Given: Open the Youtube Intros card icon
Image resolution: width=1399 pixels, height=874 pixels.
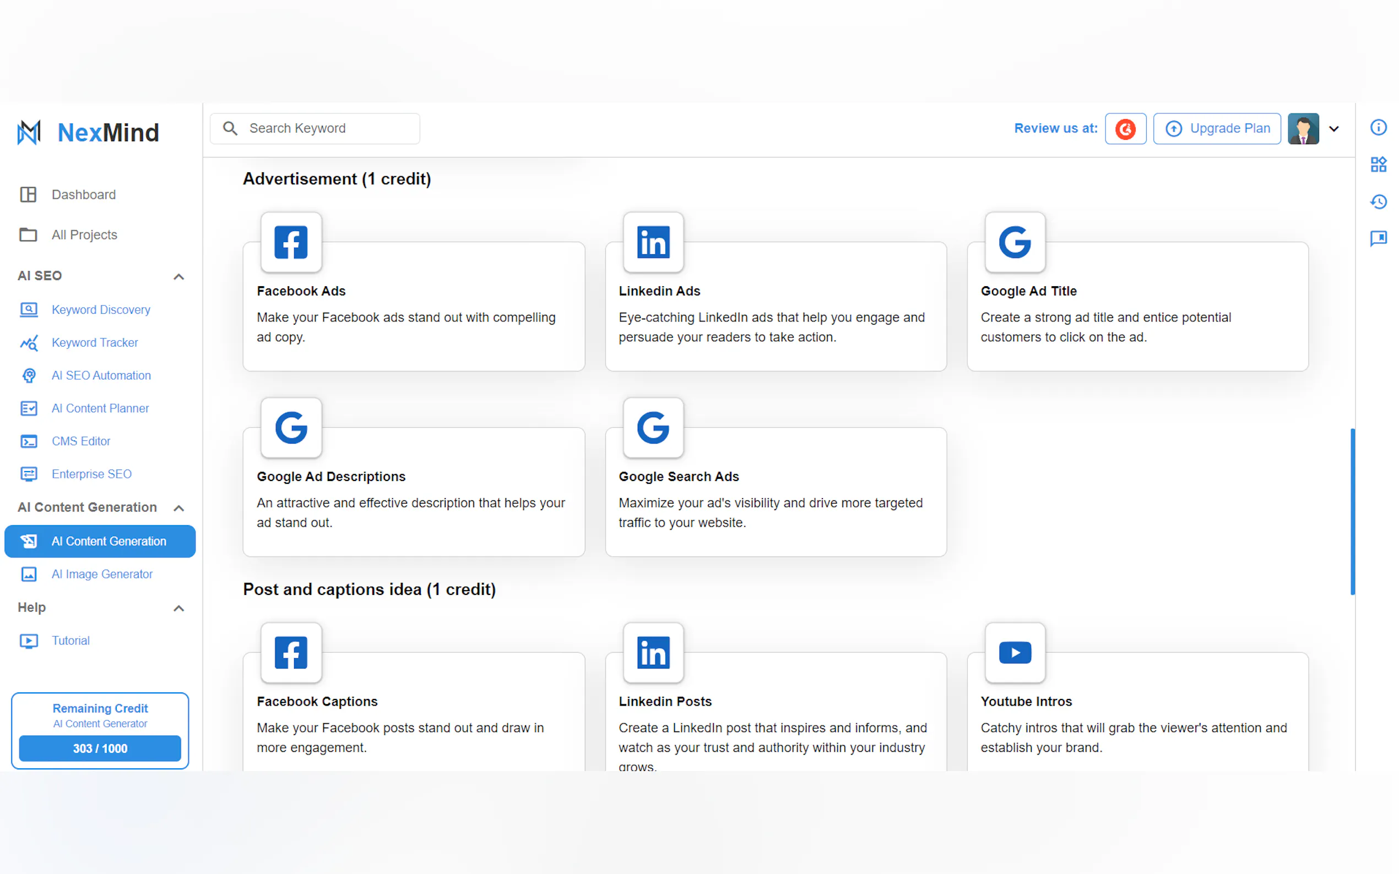Looking at the screenshot, I should [1015, 653].
